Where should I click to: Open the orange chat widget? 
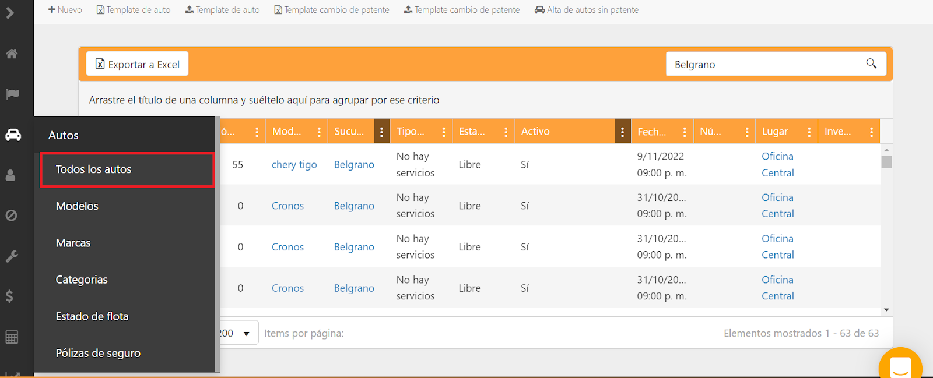tap(900, 366)
